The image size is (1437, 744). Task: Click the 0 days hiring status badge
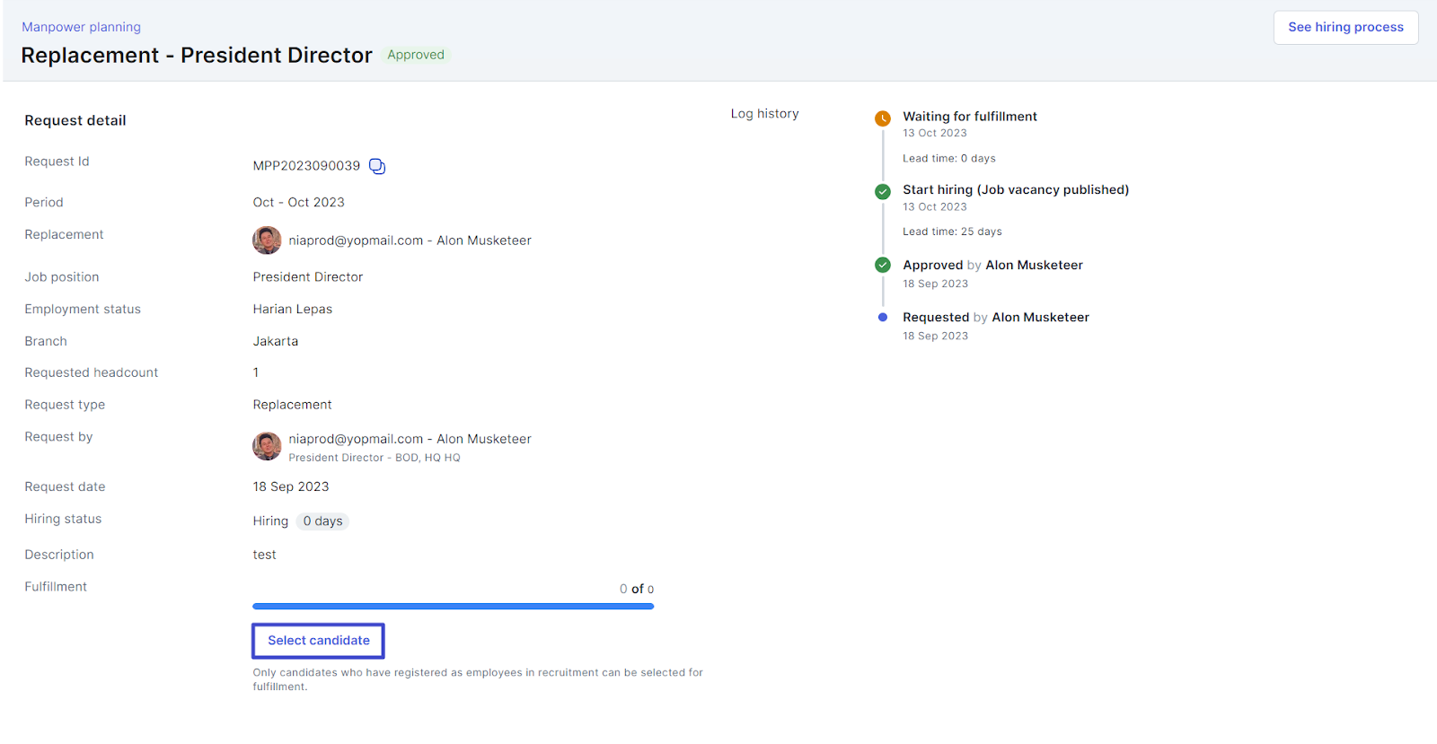[x=322, y=521]
